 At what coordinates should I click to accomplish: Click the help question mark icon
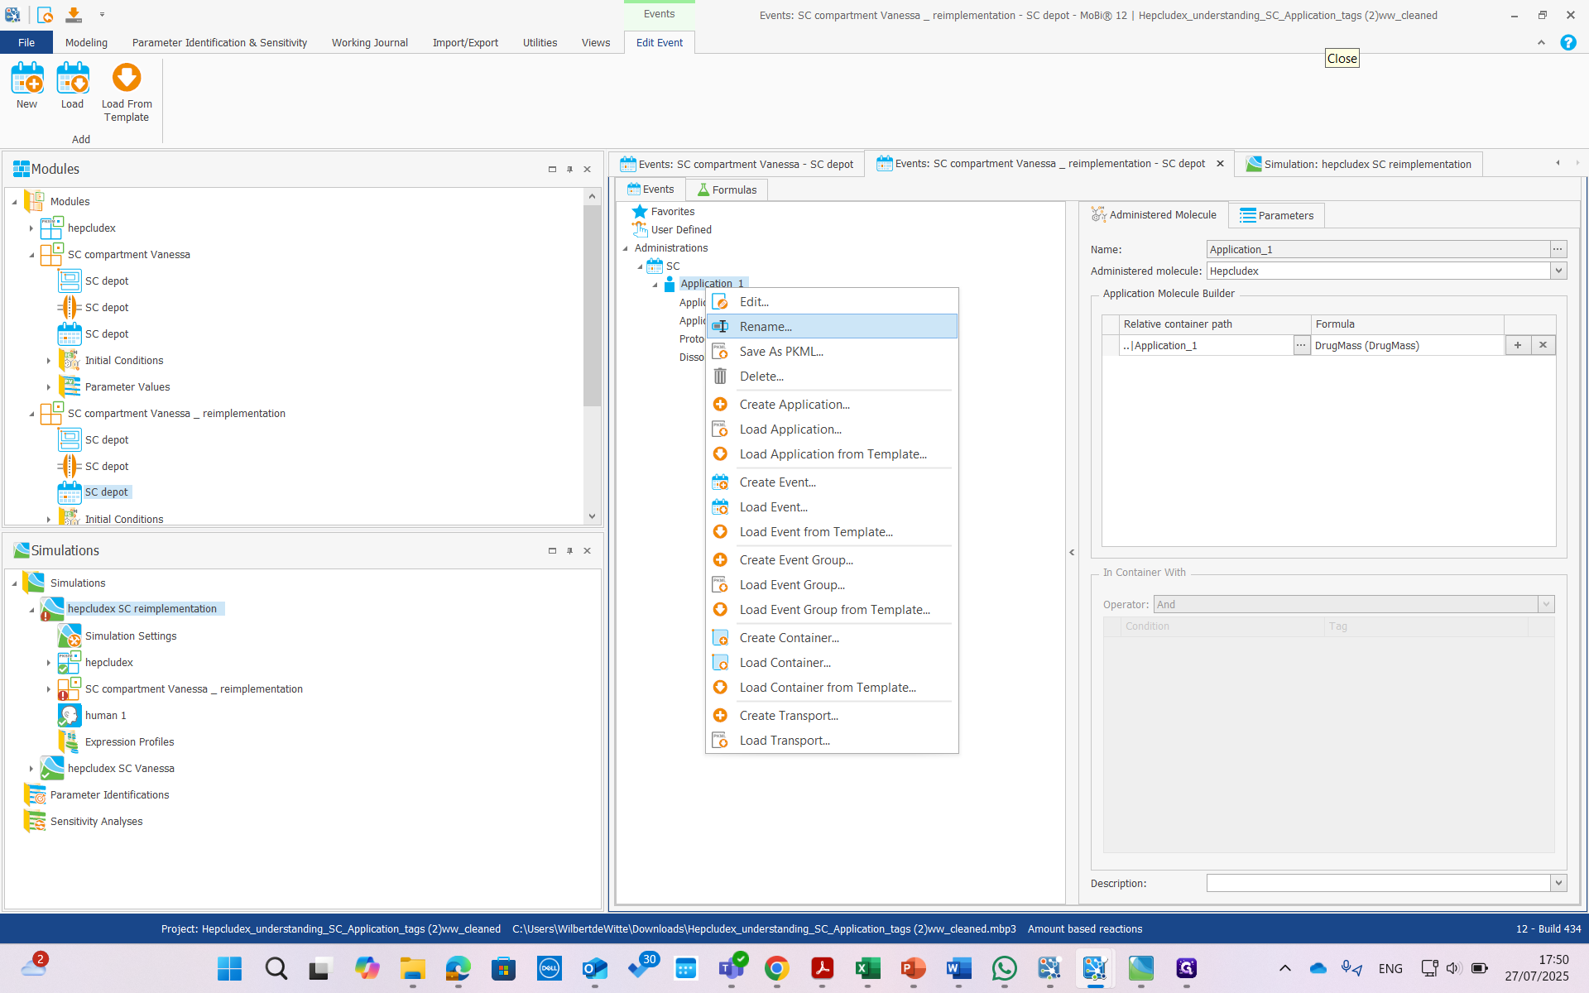[1567, 43]
